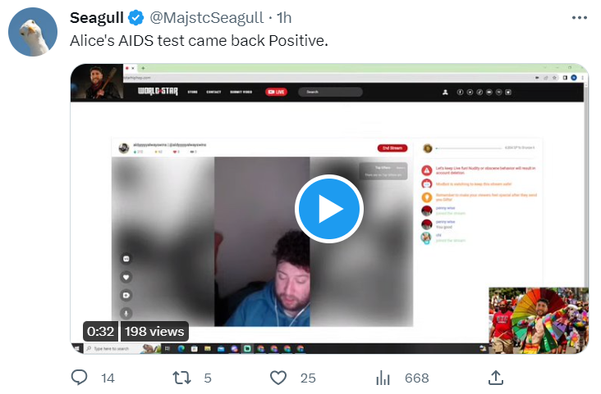Visit the @MajstcSeagull handle

pyautogui.click(x=207, y=17)
